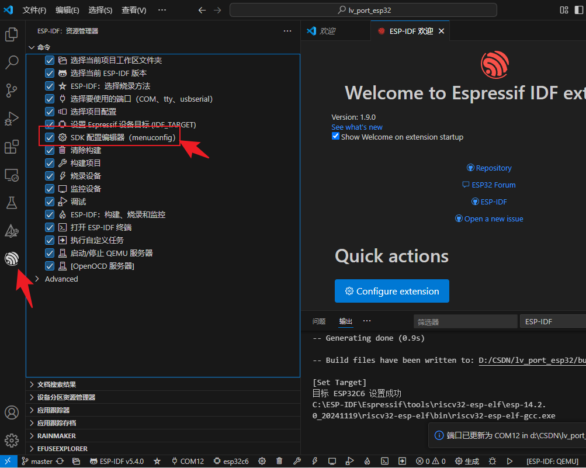Open the Testing flask view
Viewport: 586px width, 468px height.
point(12,203)
